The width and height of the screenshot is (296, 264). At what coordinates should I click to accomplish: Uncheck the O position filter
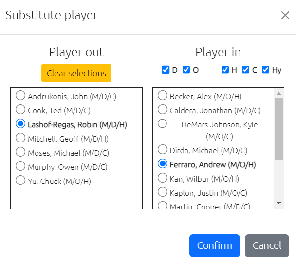186,70
